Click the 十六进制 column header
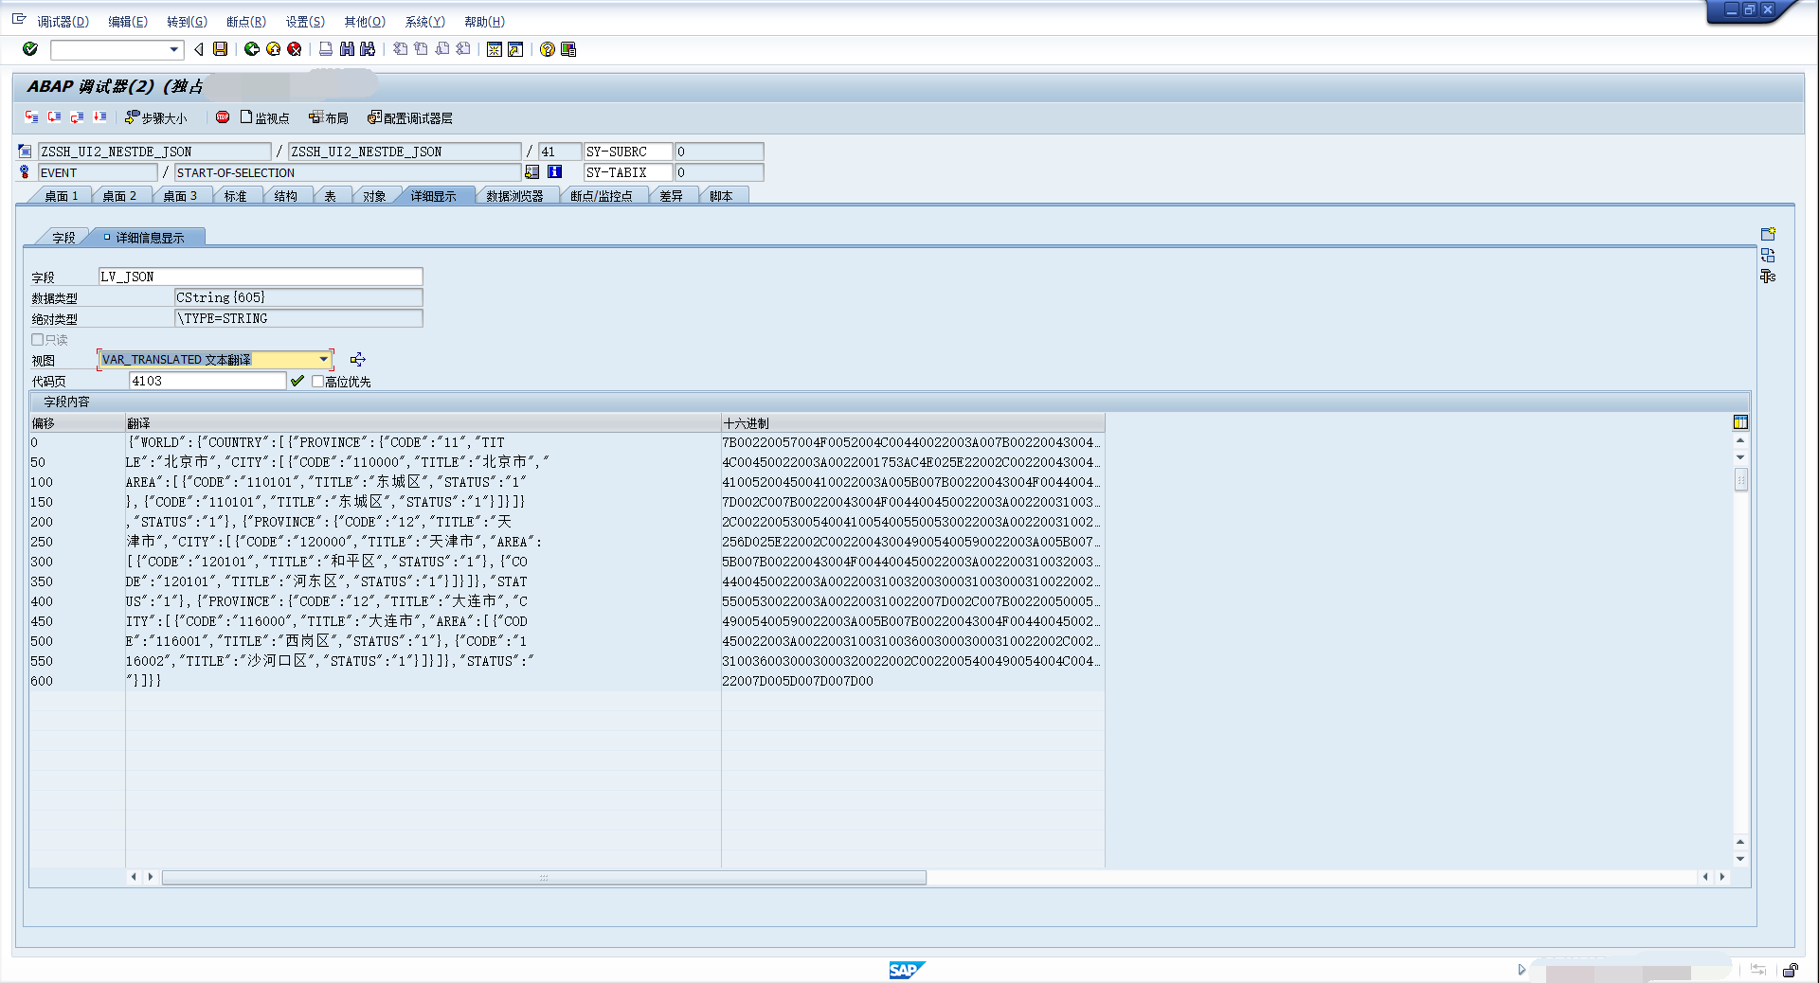 (912, 423)
